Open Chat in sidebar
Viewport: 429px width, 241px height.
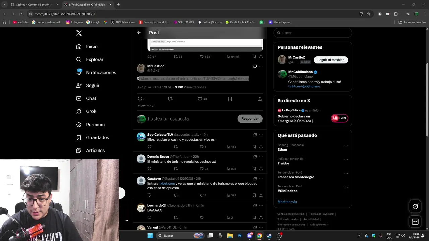pyautogui.click(x=86, y=98)
